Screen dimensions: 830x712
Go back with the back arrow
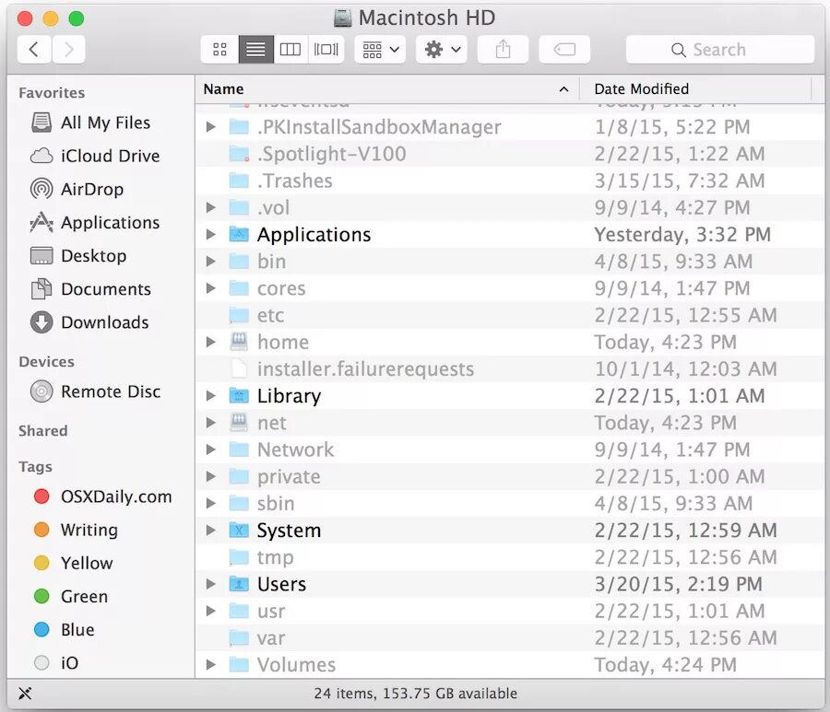pos(34,50)
